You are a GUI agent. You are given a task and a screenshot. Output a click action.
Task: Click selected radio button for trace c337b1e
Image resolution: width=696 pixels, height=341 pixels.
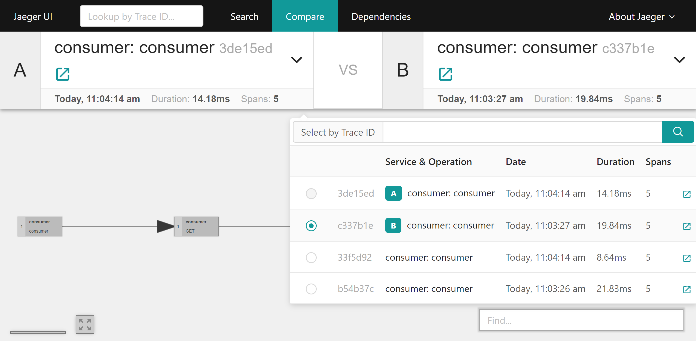click(311, 226)
